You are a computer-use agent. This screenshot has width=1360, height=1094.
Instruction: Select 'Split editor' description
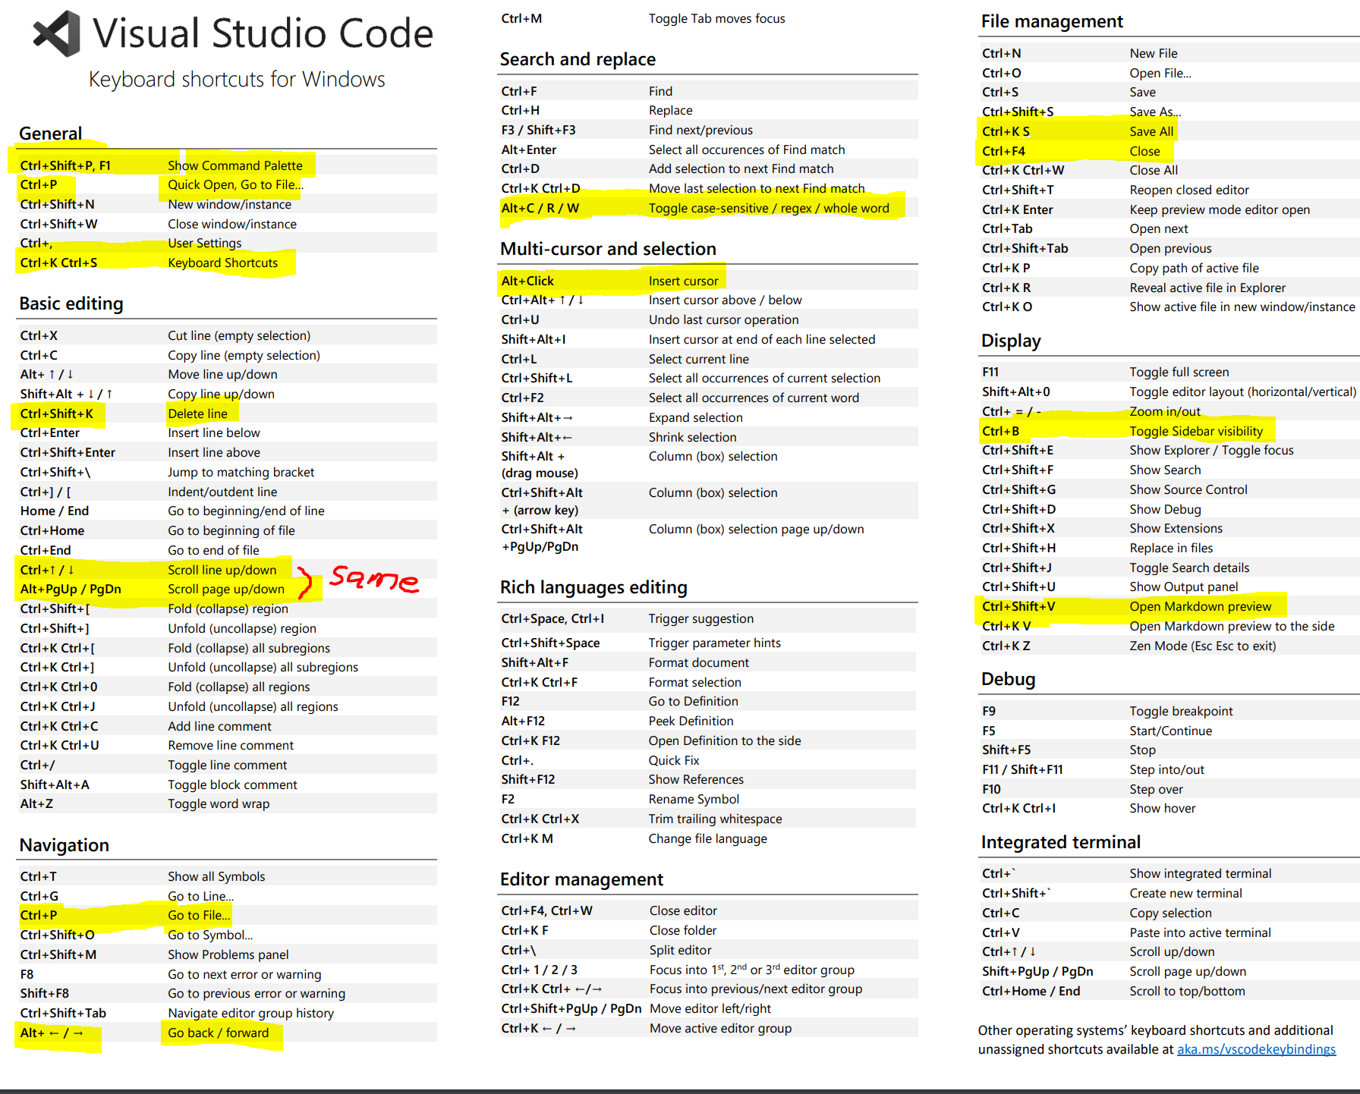(681, 950)
